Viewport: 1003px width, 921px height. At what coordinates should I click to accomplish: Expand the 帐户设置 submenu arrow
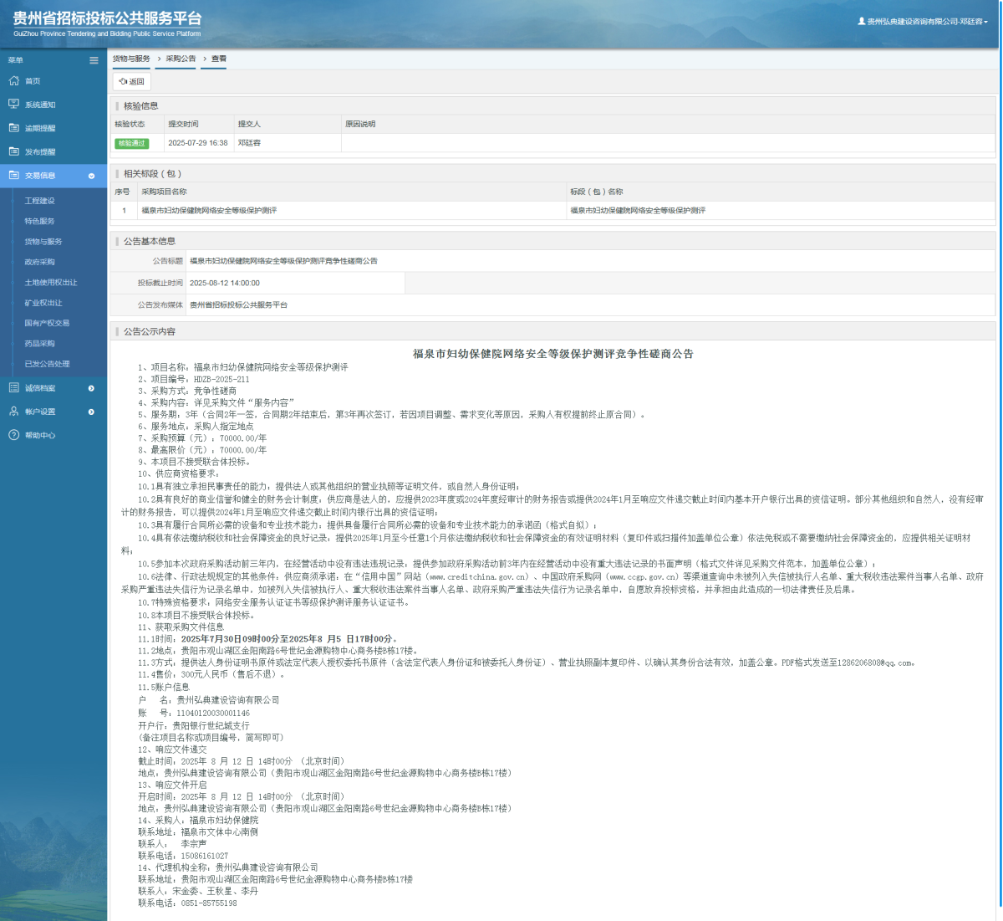coord(91,412)
